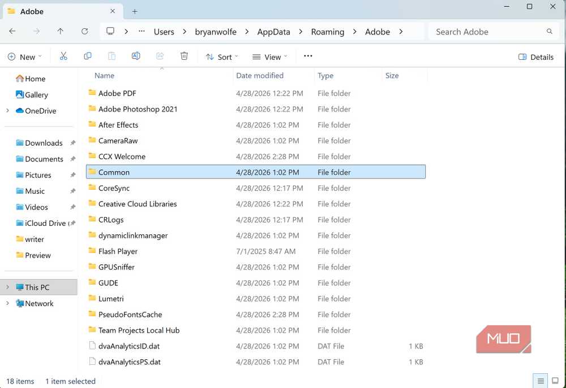Switch to large thumbnails view icon in status bar
Viewport: 566px width, 388px height.
pyautogui.click(x=555, y=381)
